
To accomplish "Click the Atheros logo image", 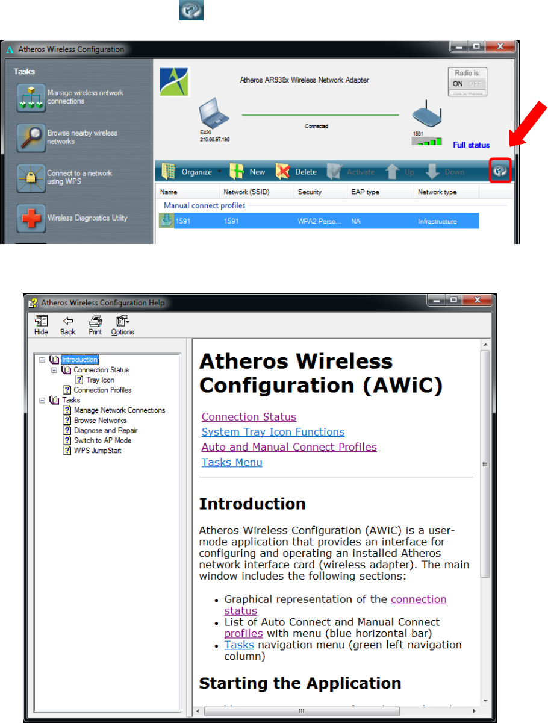I will coord(174,82).
